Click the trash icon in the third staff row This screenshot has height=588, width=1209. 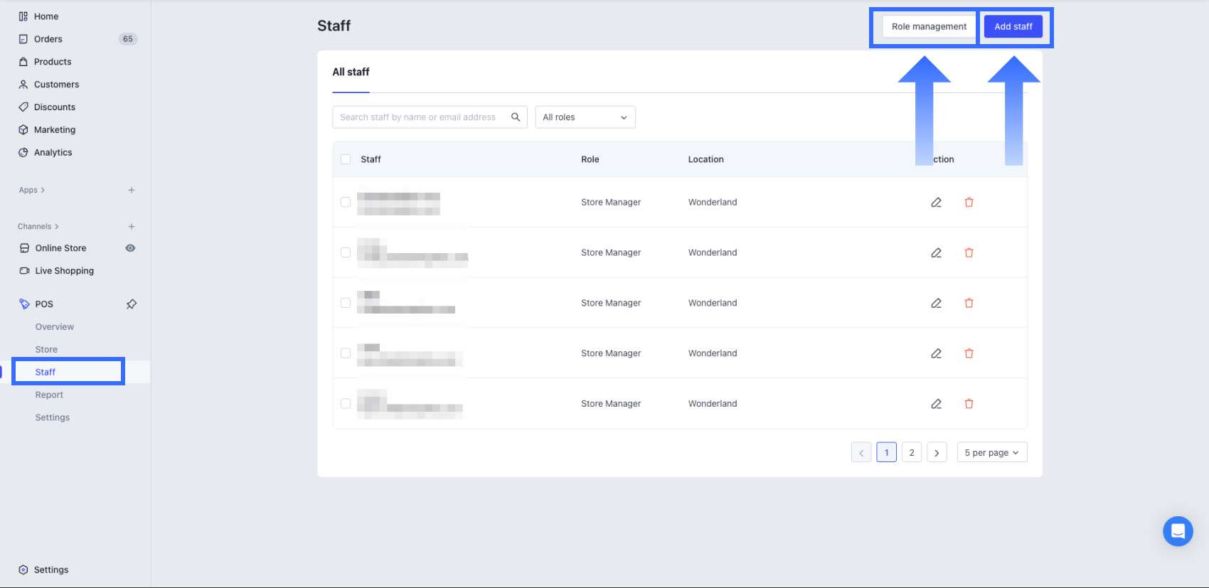969,303
